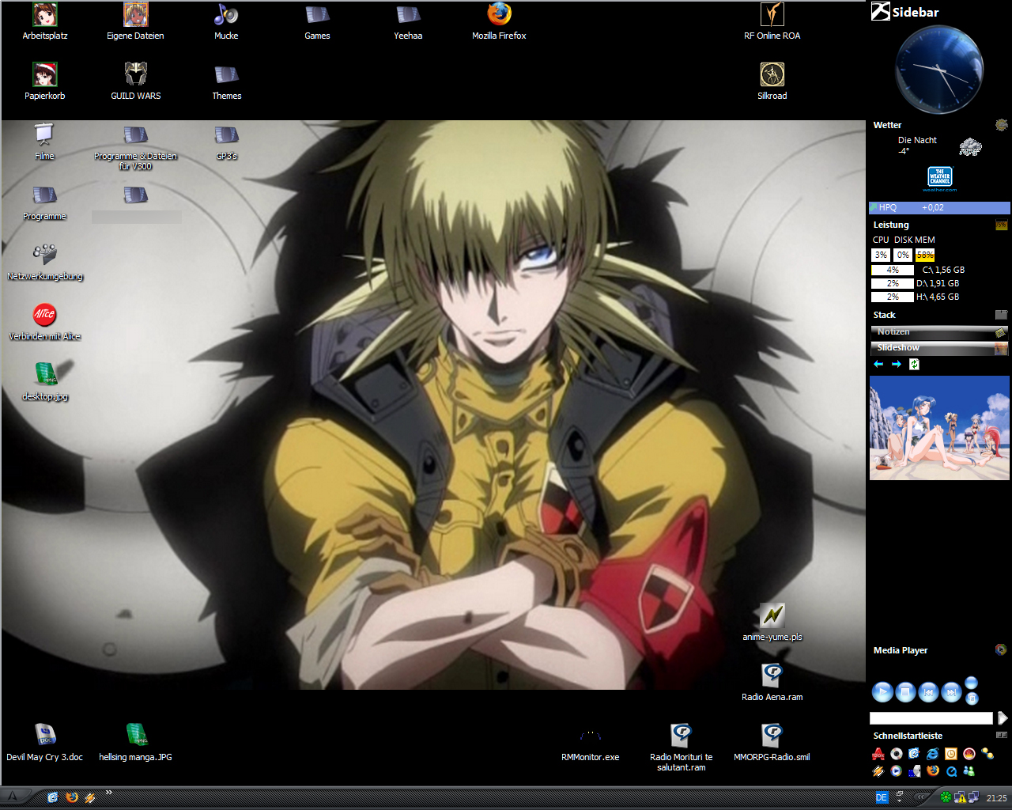Open The Weather Channel logo link
This screenshot has height=810, width=1012.
click(x=939, y=179)
